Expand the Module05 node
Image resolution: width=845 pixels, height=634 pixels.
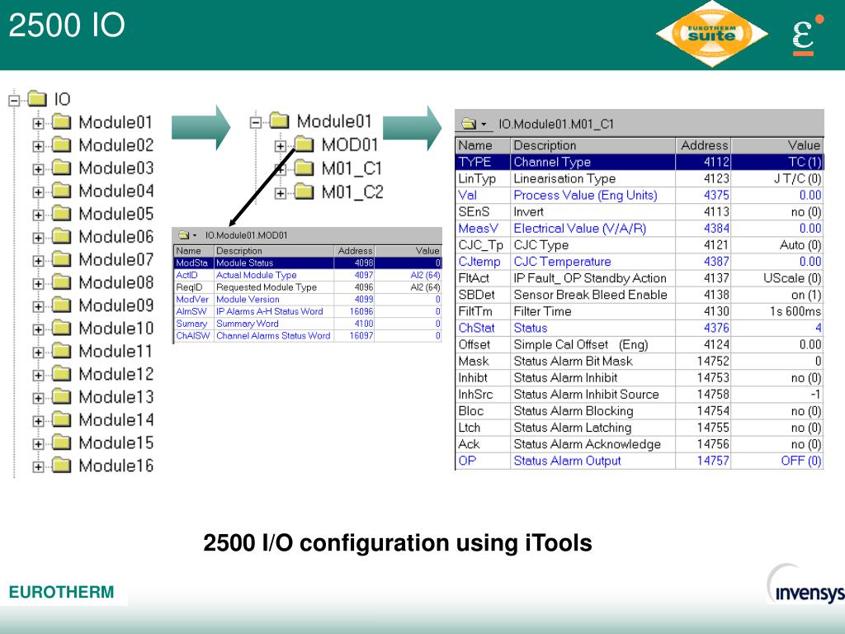[x=38, y=215]
